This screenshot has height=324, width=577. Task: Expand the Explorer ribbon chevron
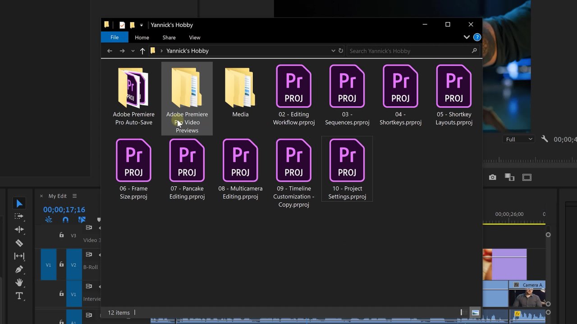coord(467,37)
